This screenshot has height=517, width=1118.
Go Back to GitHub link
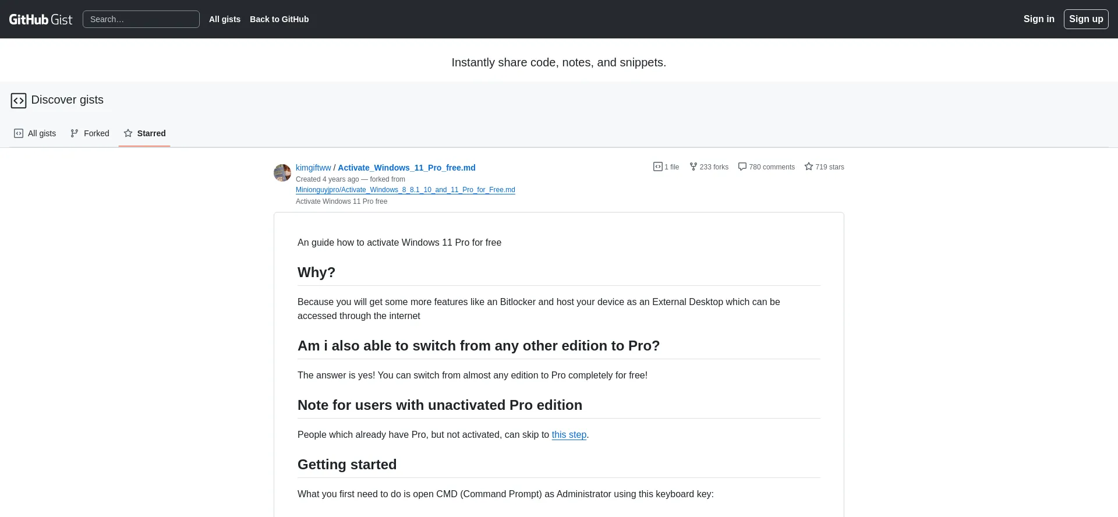(x=279, y=19)
